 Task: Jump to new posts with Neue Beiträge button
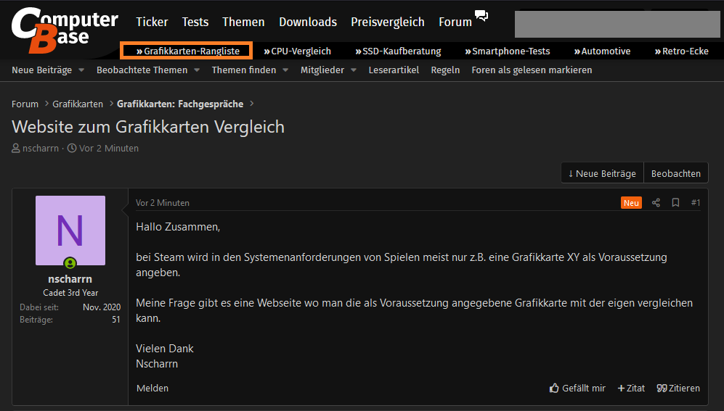602,173
